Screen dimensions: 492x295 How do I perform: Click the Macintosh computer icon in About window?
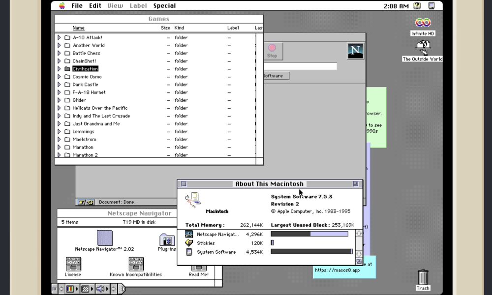pyautogui.click(x=193, y=201)
